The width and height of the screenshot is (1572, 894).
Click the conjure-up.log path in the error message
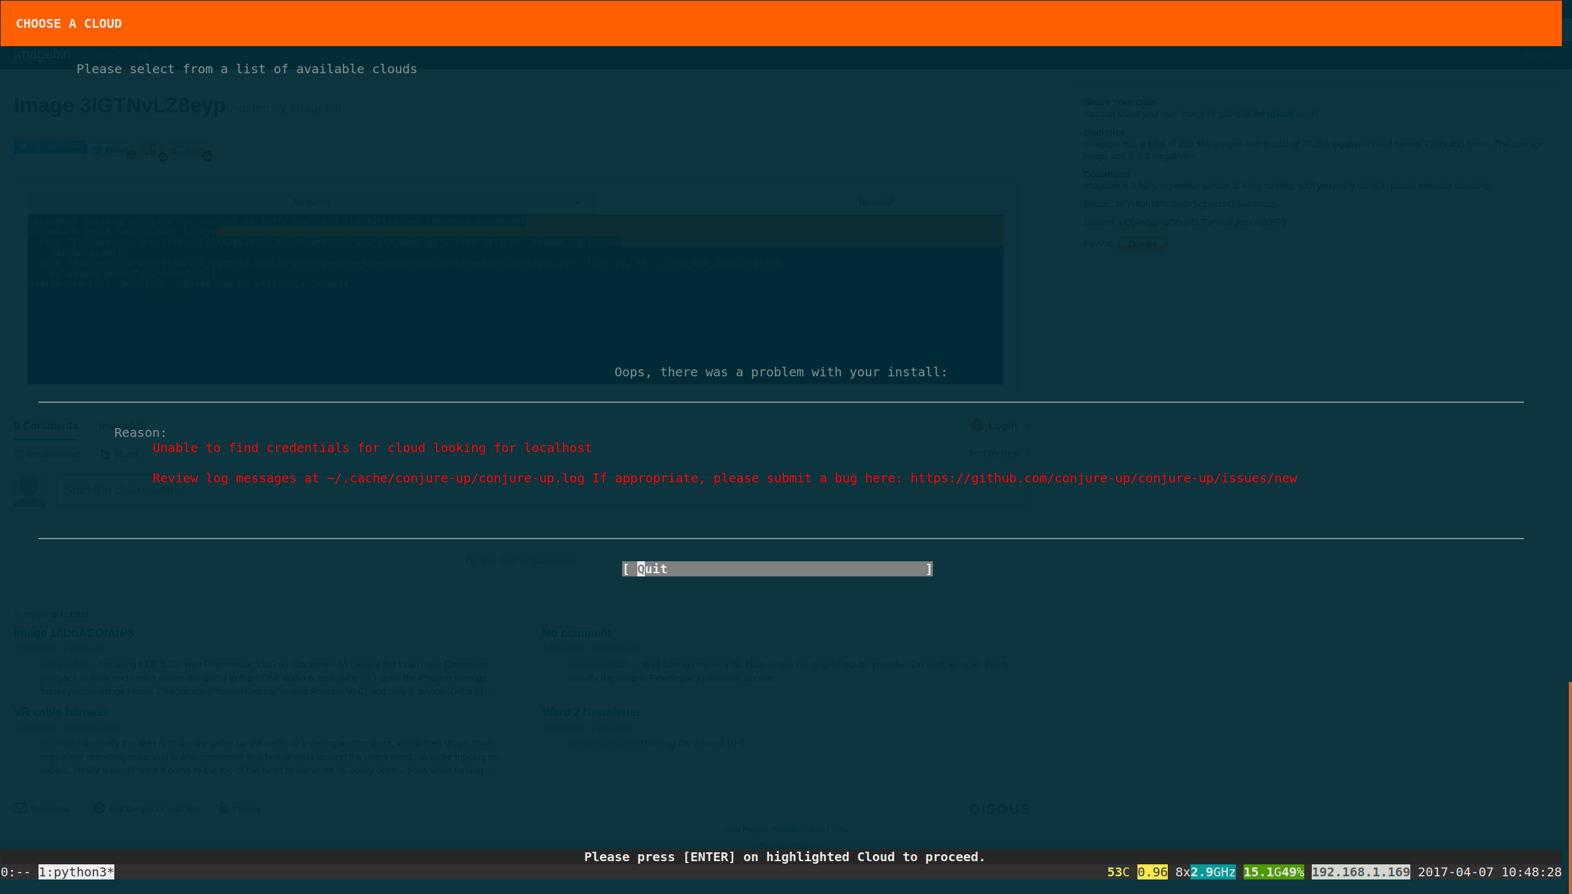pyautogui.click(x=455, y=479)
